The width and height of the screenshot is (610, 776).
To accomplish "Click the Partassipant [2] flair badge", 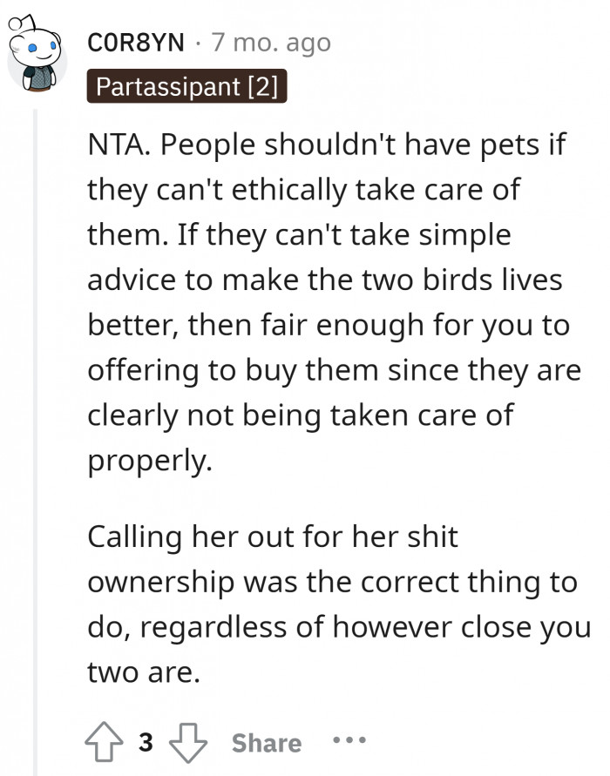I will point(186,87).
